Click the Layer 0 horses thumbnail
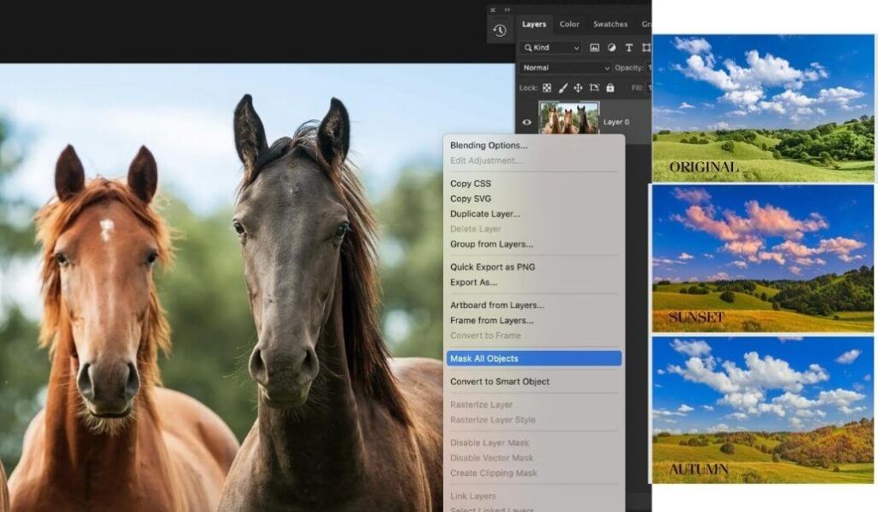The width and height of the screenshot is (878, 512). [x=568, y=118]
